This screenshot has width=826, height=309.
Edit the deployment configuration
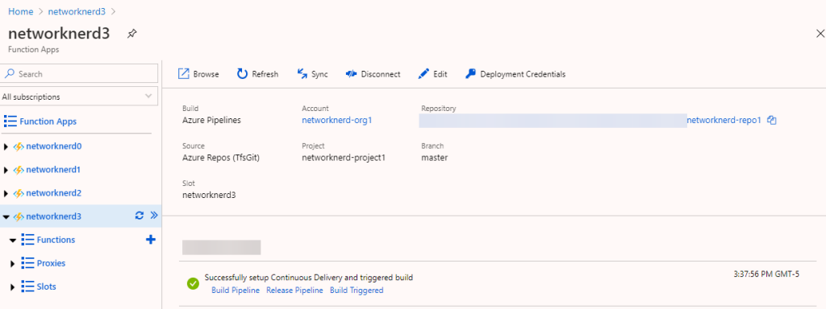[432, 74]
